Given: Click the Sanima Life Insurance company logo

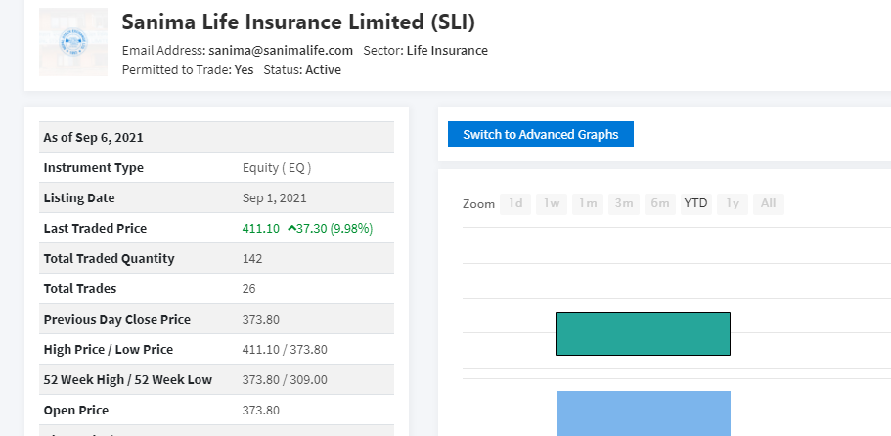Looking at the screenshot, I should tap(72, 42).
